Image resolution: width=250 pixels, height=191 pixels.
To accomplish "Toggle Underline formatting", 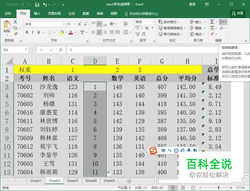I will pyautogui.click(x=39, y=32).
